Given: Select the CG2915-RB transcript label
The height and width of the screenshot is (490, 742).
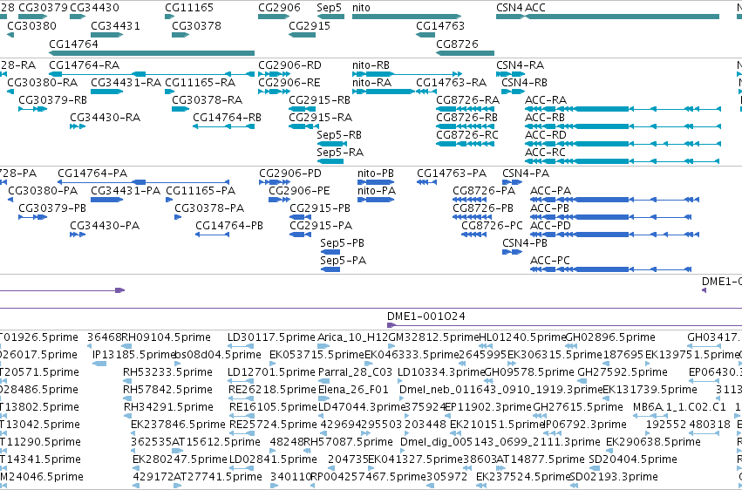Looking at the screenshot, I should coord(320,99).
